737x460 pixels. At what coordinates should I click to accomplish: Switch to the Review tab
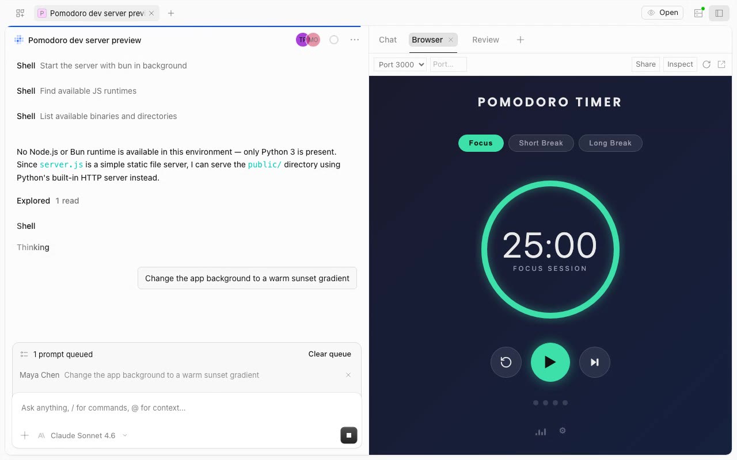(485, 40)
